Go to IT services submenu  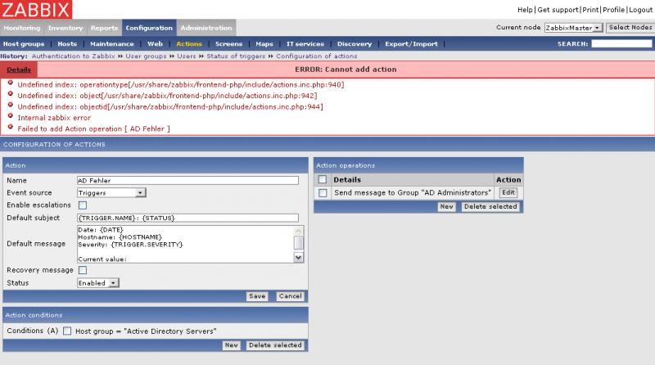305,44
